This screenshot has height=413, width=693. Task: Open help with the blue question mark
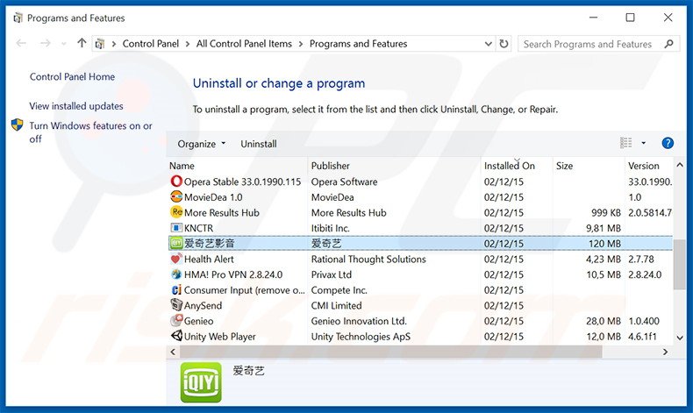[668, 143]
